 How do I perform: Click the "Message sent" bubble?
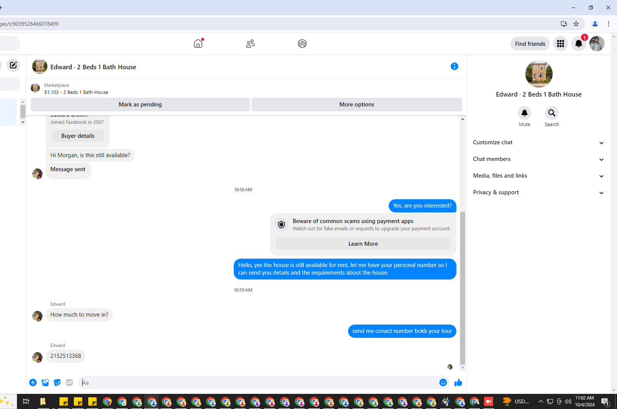68,170
